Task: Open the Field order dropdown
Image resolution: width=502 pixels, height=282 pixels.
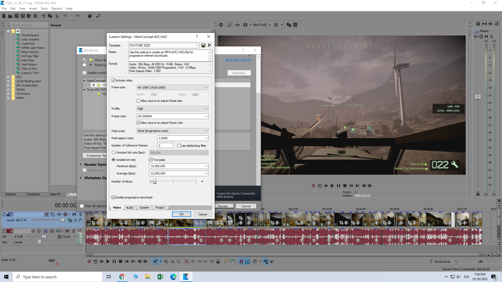Action: tap(206, 131)
